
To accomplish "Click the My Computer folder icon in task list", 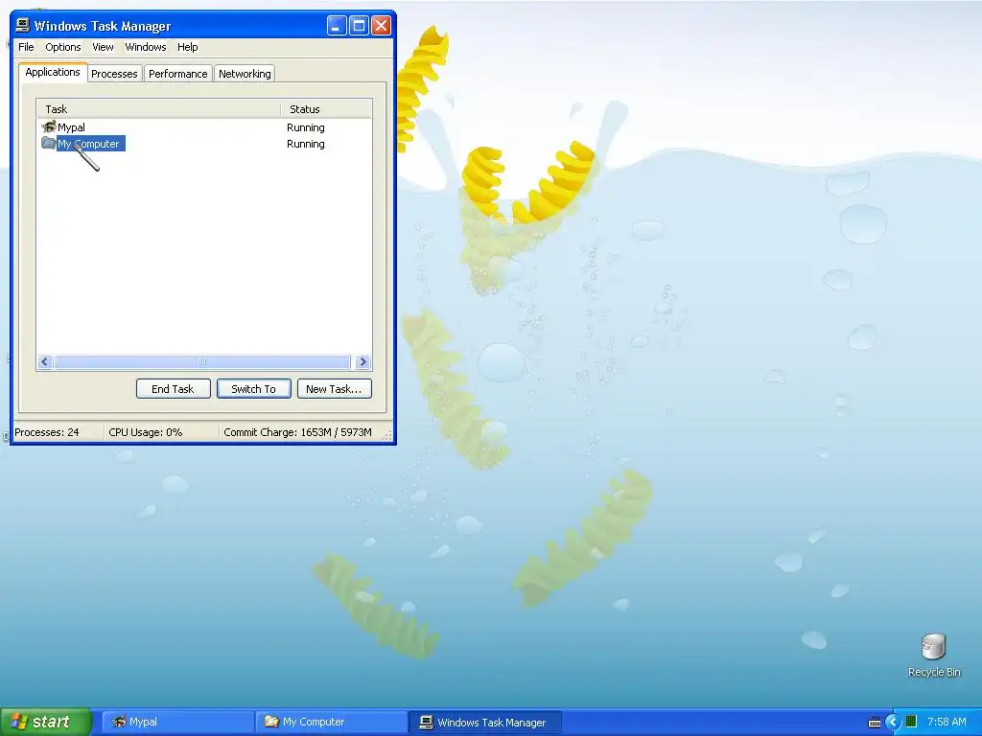I will (49, 144).
